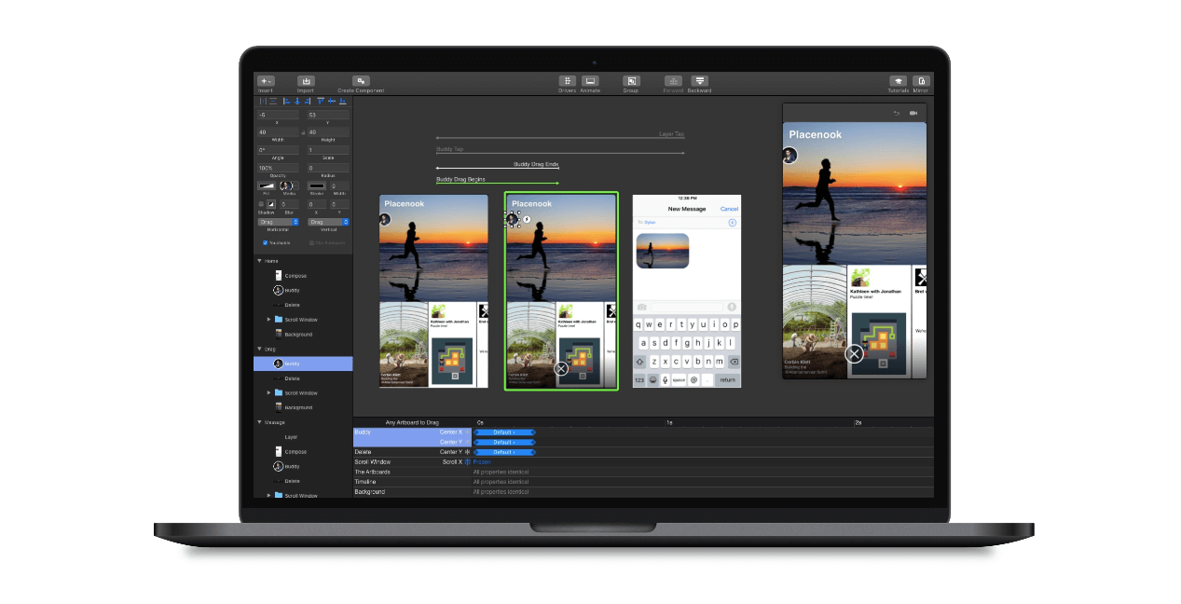Toggle the Touchable checkbox
The width and height of the screenshot is (1181, 604).
click(267, 242)
